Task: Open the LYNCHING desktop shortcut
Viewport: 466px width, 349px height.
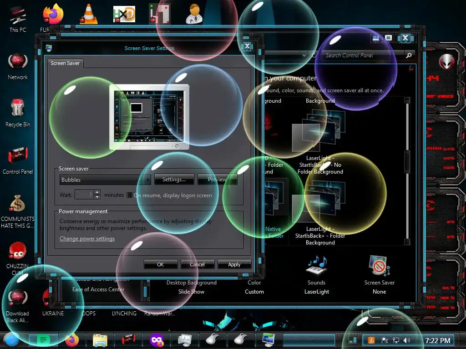Action: (124, 314)
